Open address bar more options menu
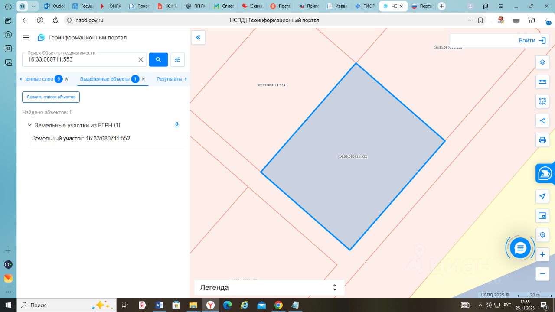Viewport: 555px width, 312px height. pos(471,20)
